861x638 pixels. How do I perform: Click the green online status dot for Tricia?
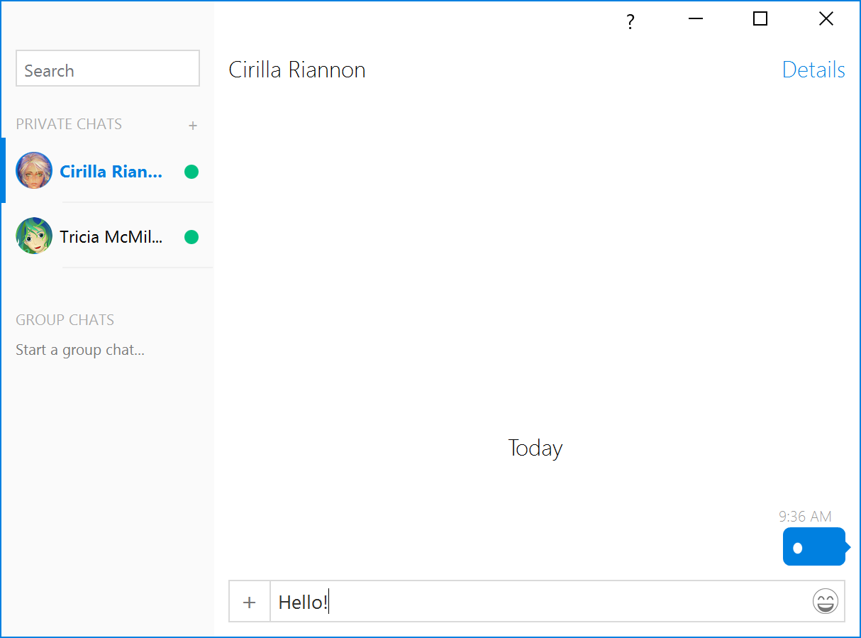(x=191, y=237)
